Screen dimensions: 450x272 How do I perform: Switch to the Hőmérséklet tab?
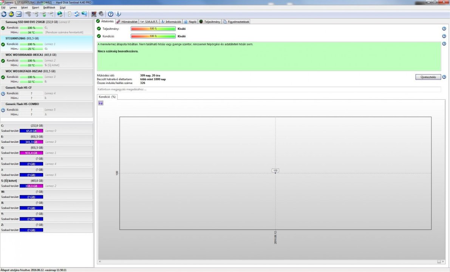(127, 22)
